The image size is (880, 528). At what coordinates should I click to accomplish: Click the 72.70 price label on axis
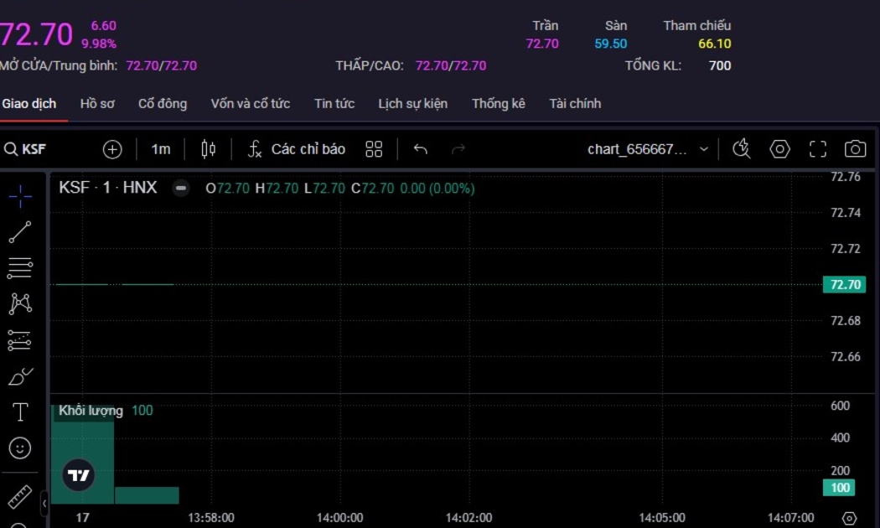pyautogui.click(x=844, y=285)
